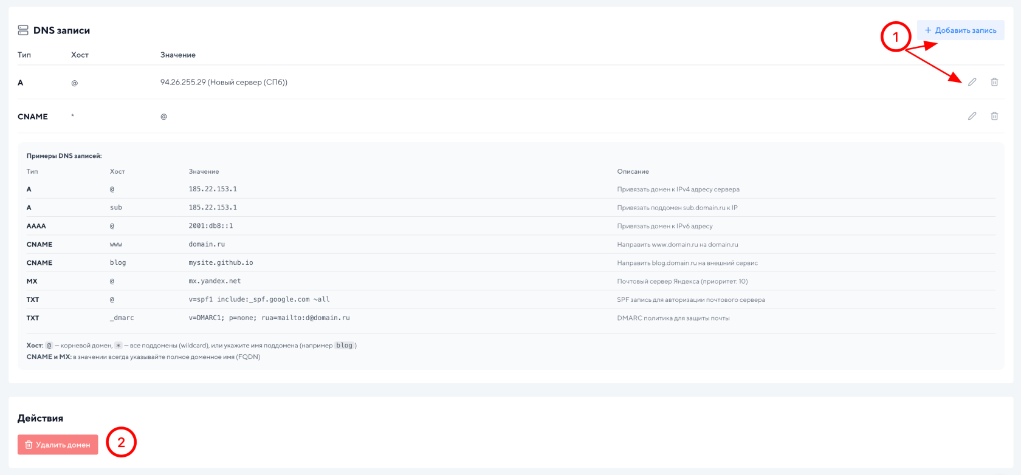
Task: Click the CNAME и MX note line
Action: pyautogui.click(x=143, y=357)
